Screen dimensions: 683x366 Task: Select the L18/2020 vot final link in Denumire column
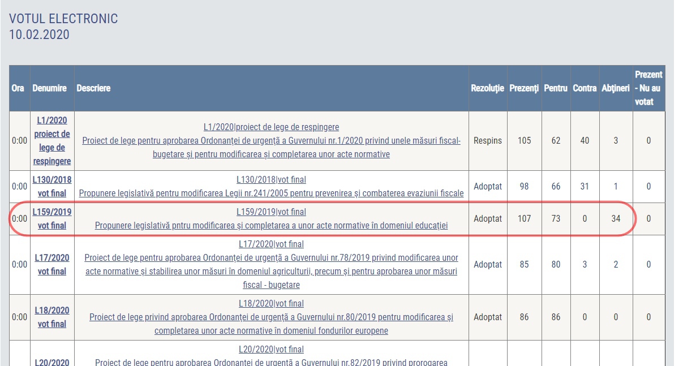click(x=52, y=317)
